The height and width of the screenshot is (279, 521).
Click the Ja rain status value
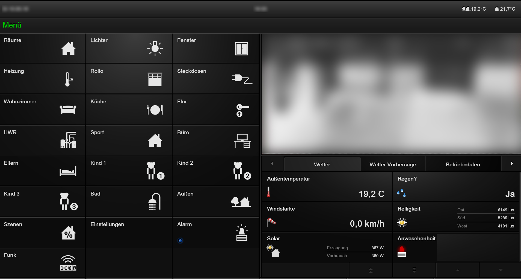[x=510, y=194]
